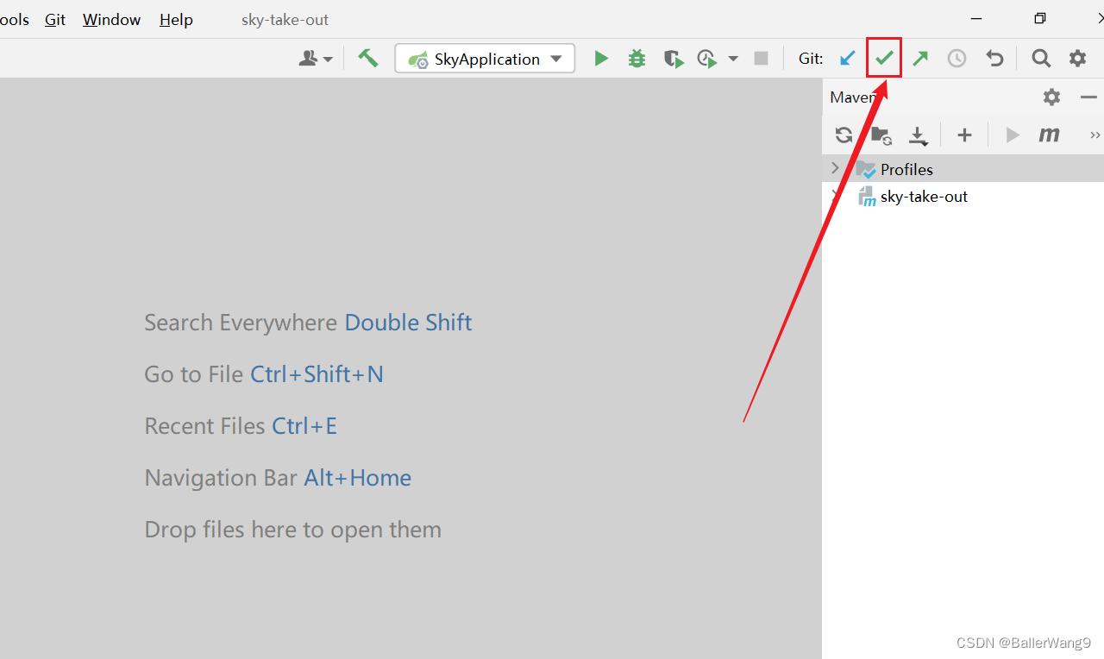The height and width of the screenshot is (659, 1104).
Task: Click the Double Shift shortcut hint
Action: pos(408,323)
